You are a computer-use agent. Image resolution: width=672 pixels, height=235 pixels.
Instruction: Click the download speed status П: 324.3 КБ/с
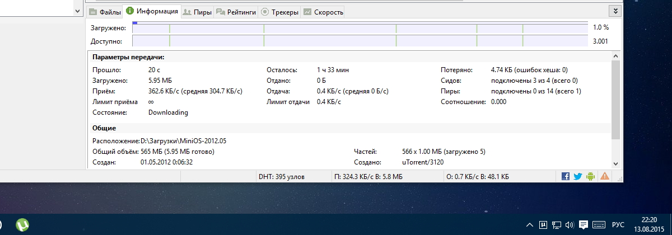coord(368,176)
